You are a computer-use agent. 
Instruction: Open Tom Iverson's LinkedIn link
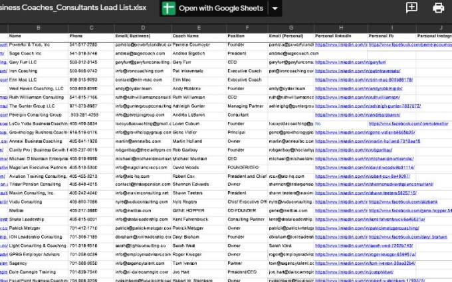click(x=365, y=263)
